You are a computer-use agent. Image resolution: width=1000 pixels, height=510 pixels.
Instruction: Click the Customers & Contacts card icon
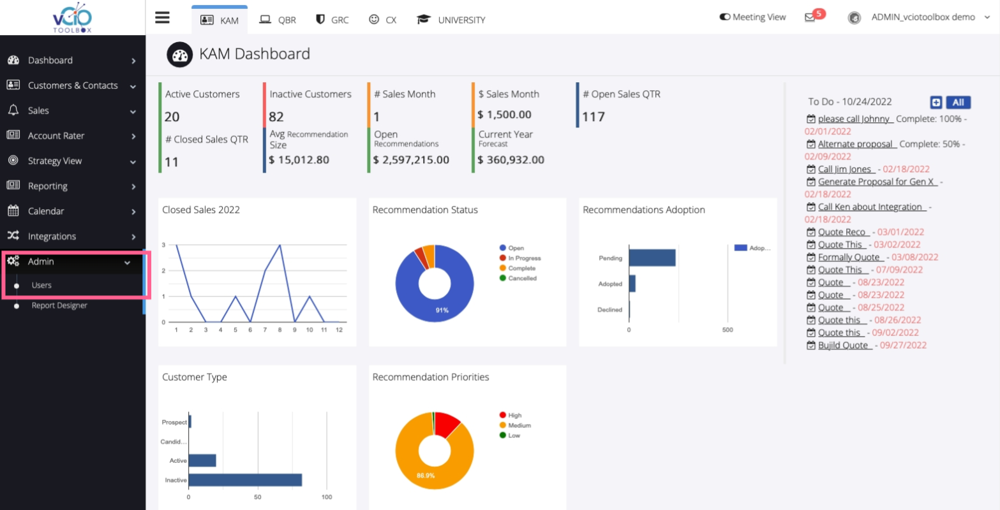(x=13, y=85)
